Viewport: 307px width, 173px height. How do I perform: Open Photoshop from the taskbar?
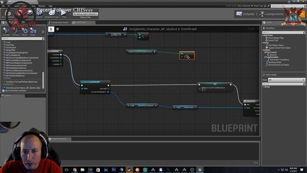[x=114, y=170]
